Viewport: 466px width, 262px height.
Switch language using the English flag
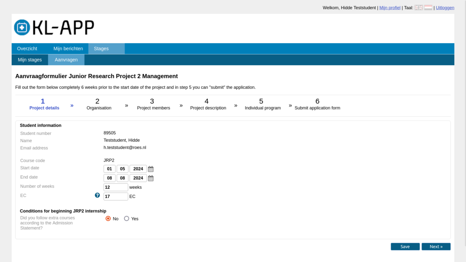[419, 8]
